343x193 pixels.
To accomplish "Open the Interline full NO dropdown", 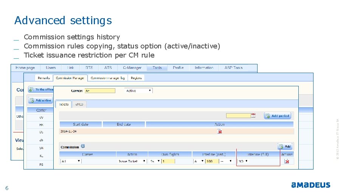I will click(243, 161).
